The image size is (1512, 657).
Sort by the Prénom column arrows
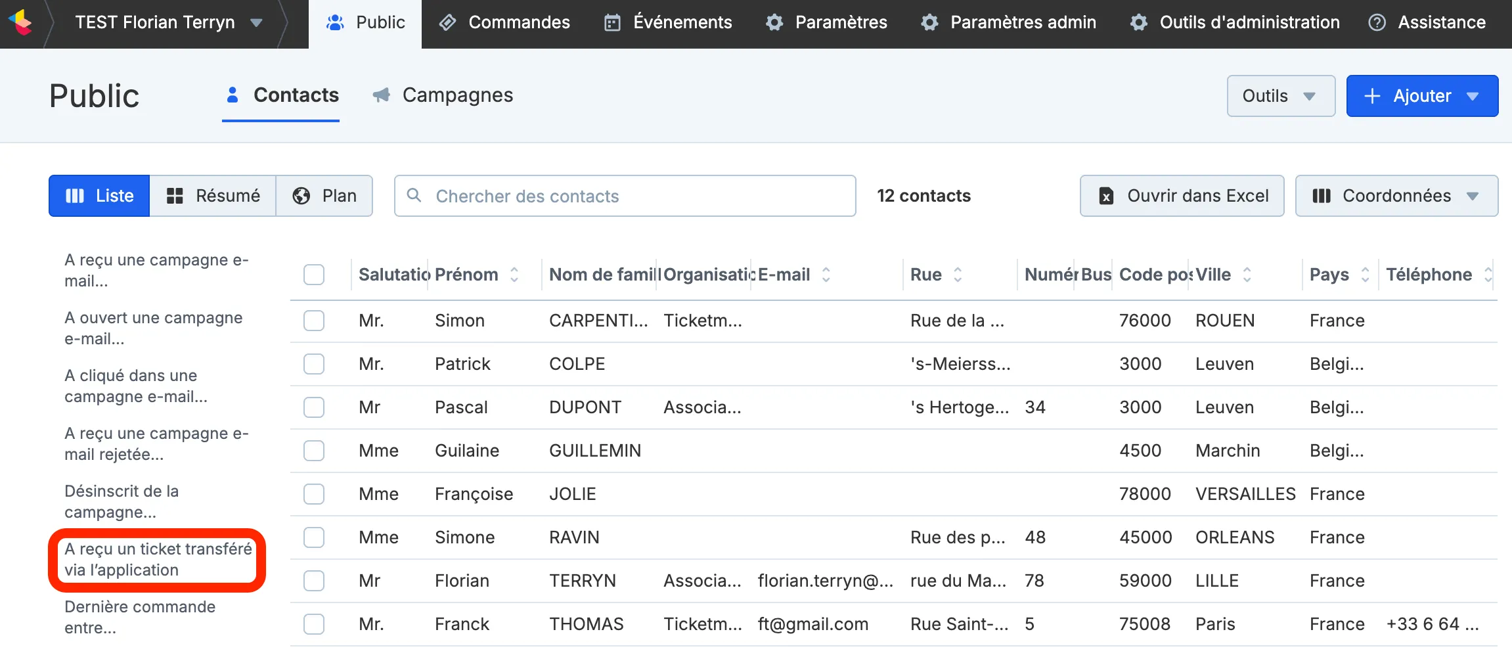tap(514, 275)
